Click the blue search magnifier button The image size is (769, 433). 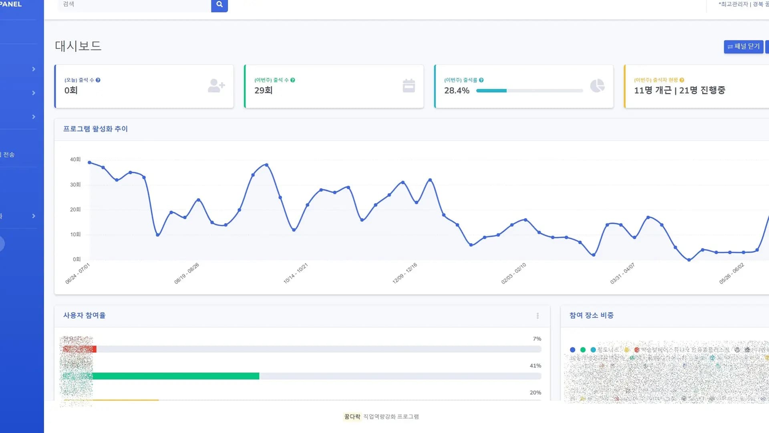219,5
